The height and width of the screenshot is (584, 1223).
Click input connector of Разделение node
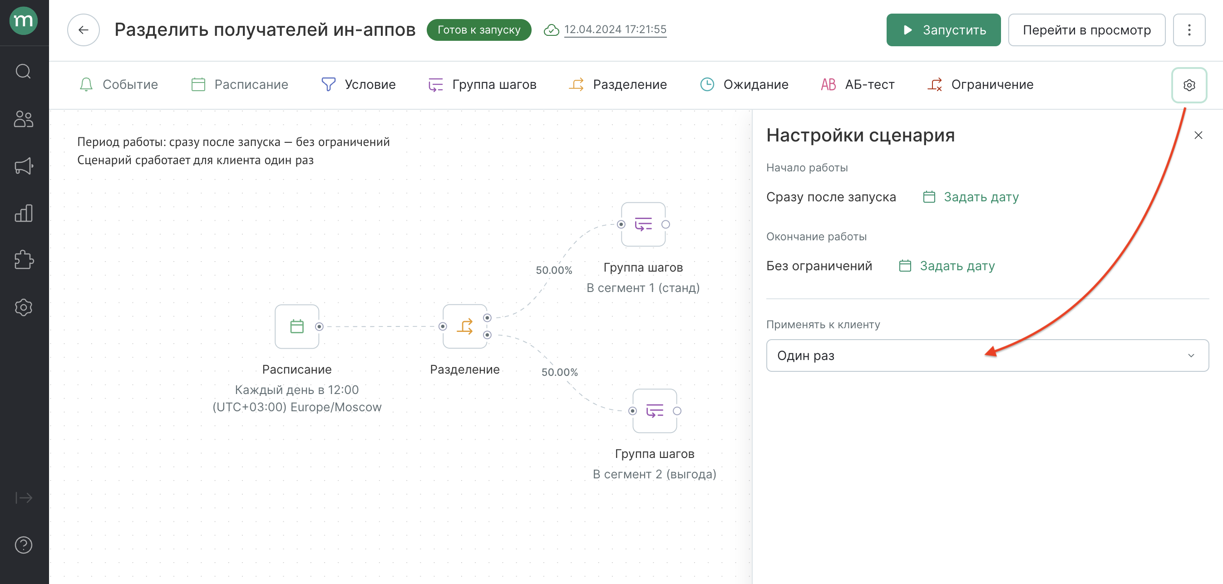[443, 326]
